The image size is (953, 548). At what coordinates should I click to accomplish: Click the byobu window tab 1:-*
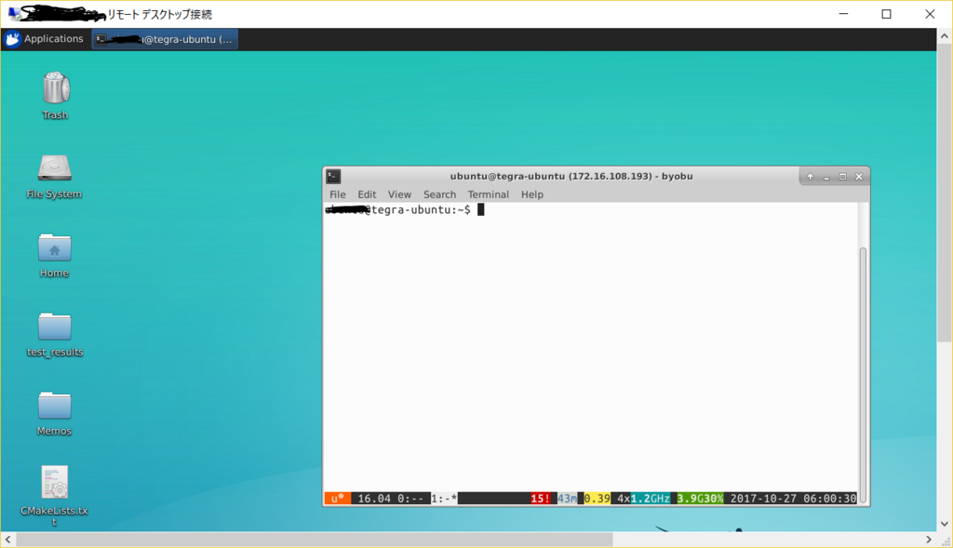tap(444, 498)
